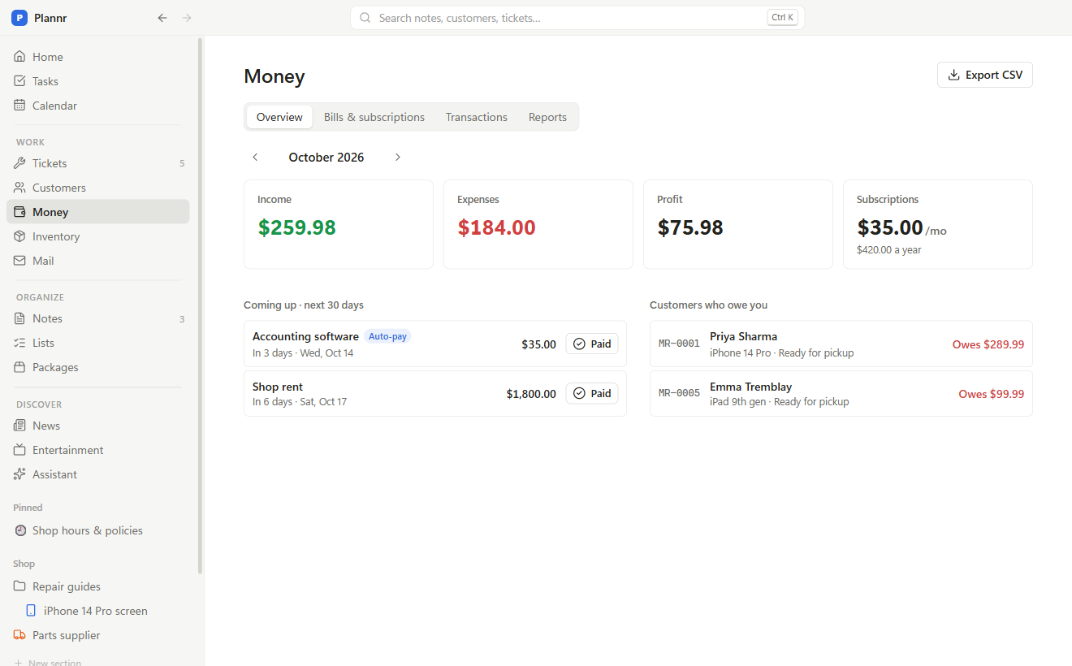Open Lists via its checklist icon
This screenshot has width=1072, height=666.
click(x=20, y=343)
